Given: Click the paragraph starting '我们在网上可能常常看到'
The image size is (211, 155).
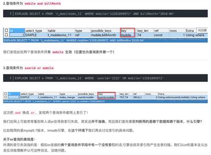Looking at the screenshot, I should [x=103, y=121].
